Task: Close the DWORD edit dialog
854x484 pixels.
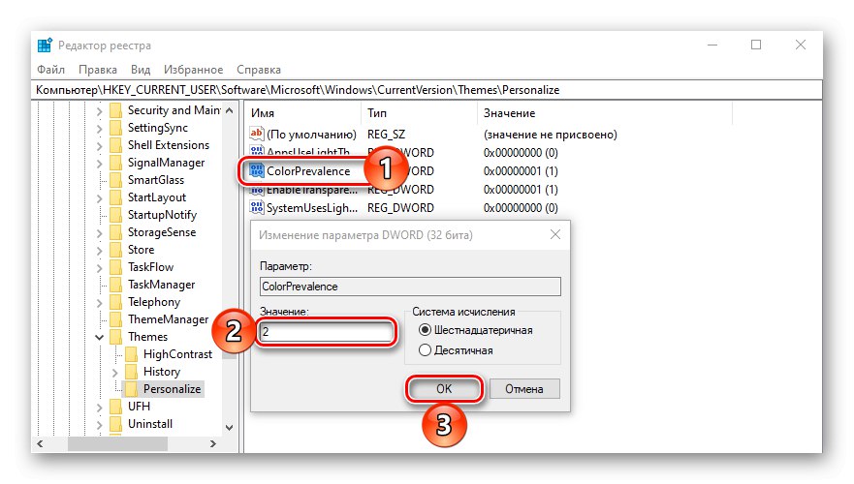Action: [555, 234]
